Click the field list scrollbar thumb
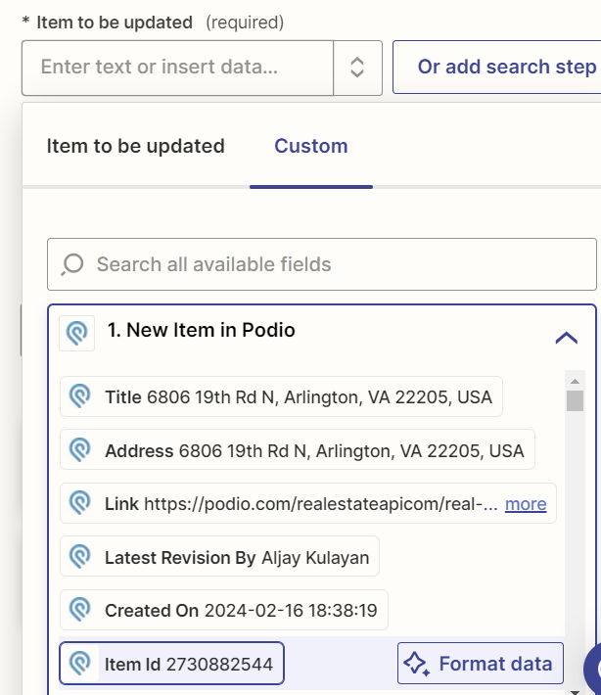 coord(575,400)
